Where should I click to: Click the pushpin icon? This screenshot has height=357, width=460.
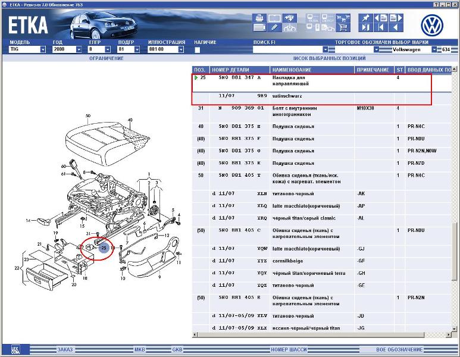coord(365,18)
